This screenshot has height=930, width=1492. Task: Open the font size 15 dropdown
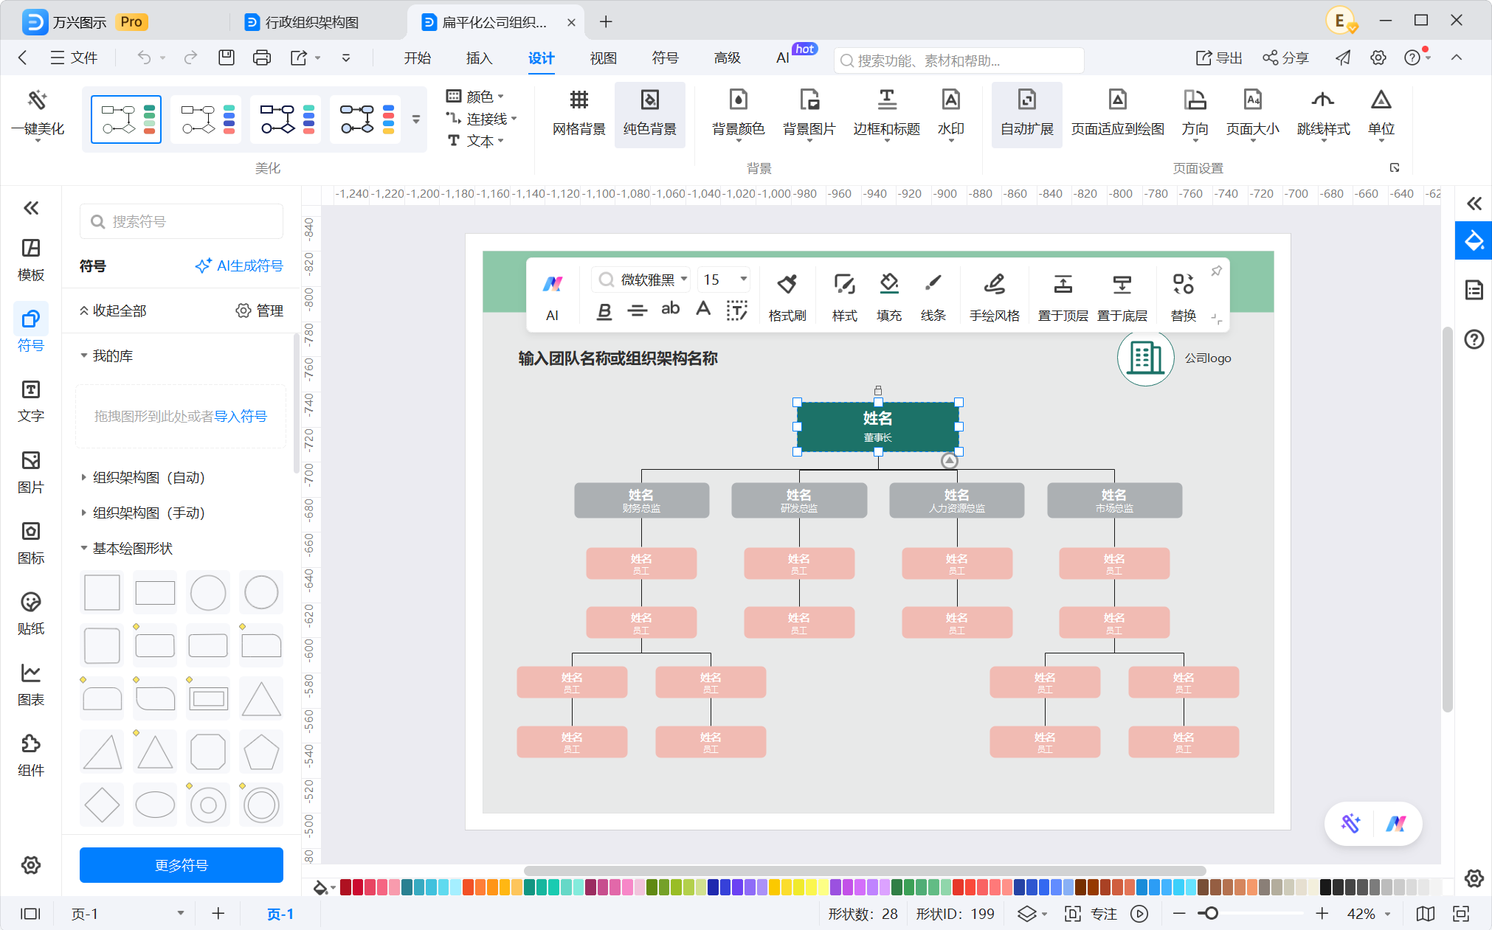(x=743, y=279)
